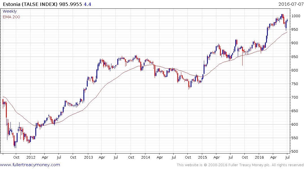Viewport: 304px width, 169px height.
Task: Click the Weekly legend label
Action: [x=10, y=11]
